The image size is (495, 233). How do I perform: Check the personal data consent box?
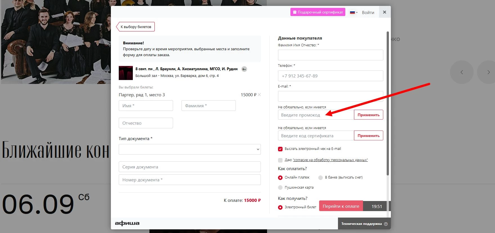(x=280, y=160)
